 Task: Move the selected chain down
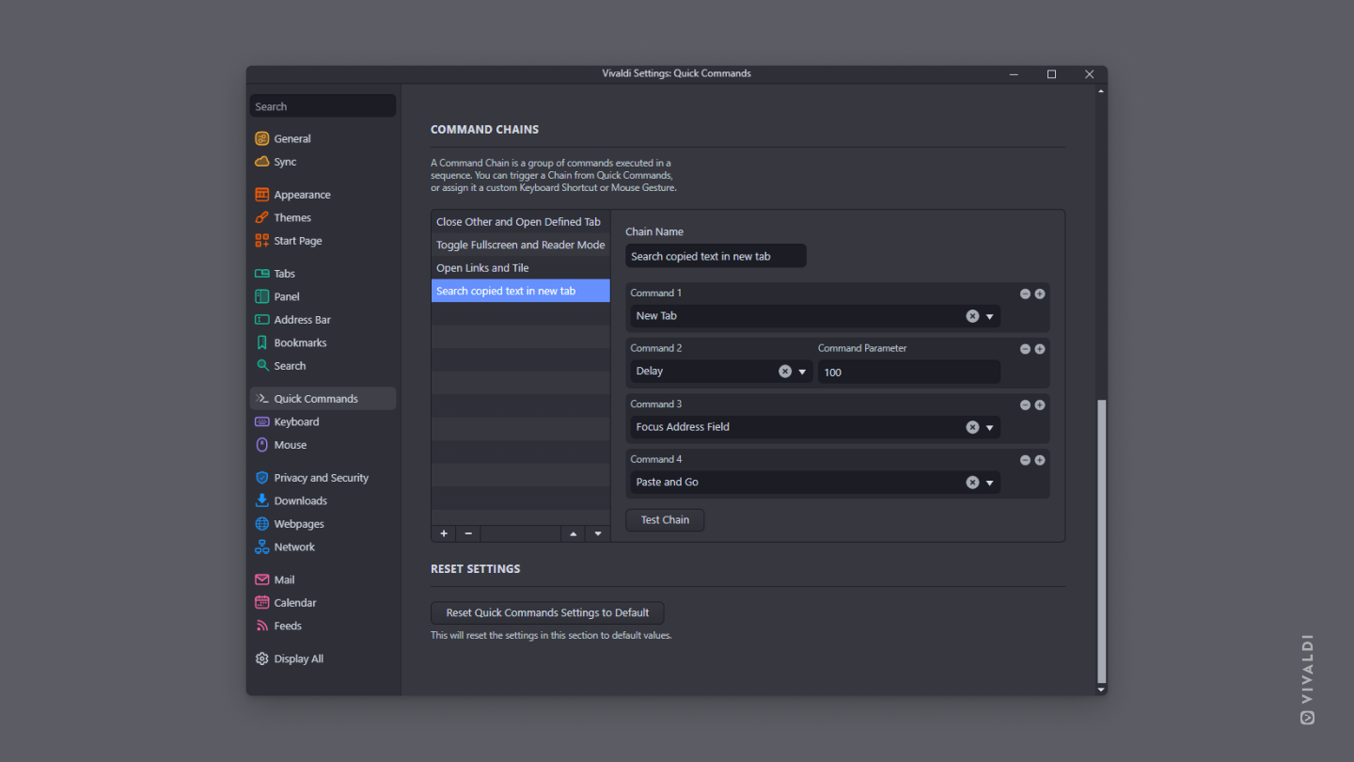(598, 533)
